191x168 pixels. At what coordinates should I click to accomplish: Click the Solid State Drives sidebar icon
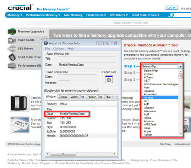click(12, 57)
